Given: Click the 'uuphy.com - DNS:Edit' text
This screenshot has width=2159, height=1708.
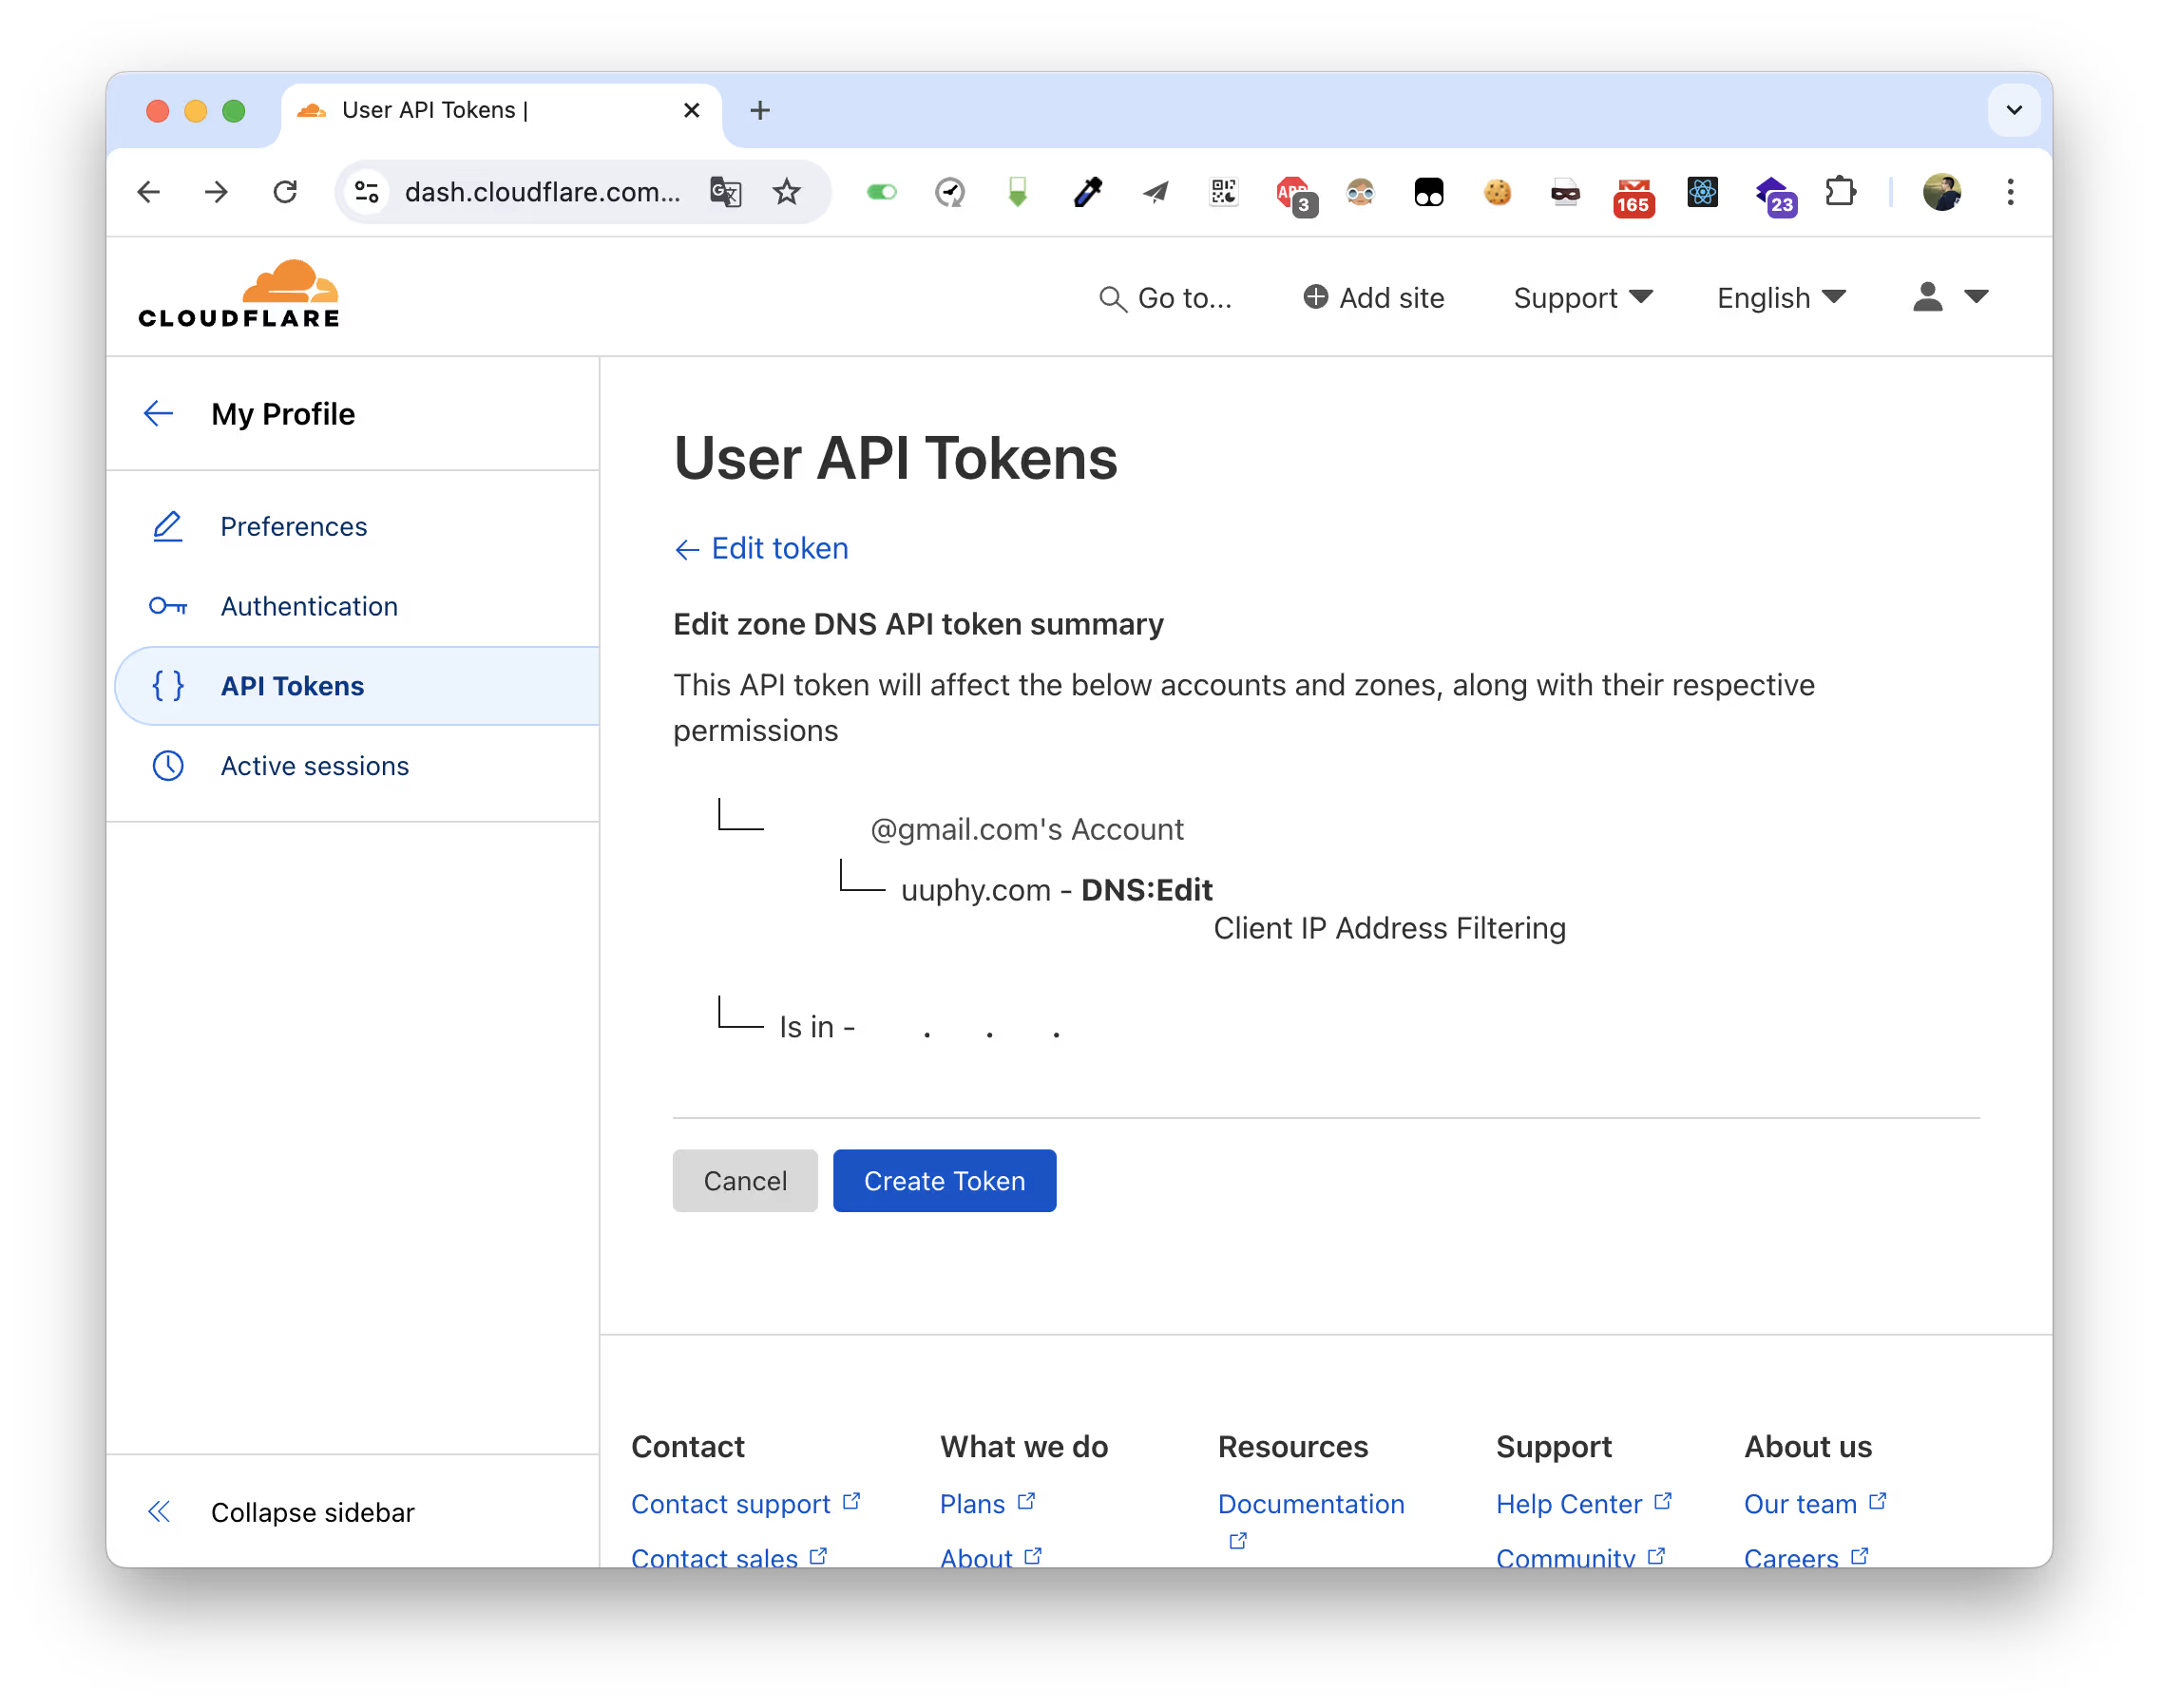Looking at the screenshot, I should (1057, 890).
